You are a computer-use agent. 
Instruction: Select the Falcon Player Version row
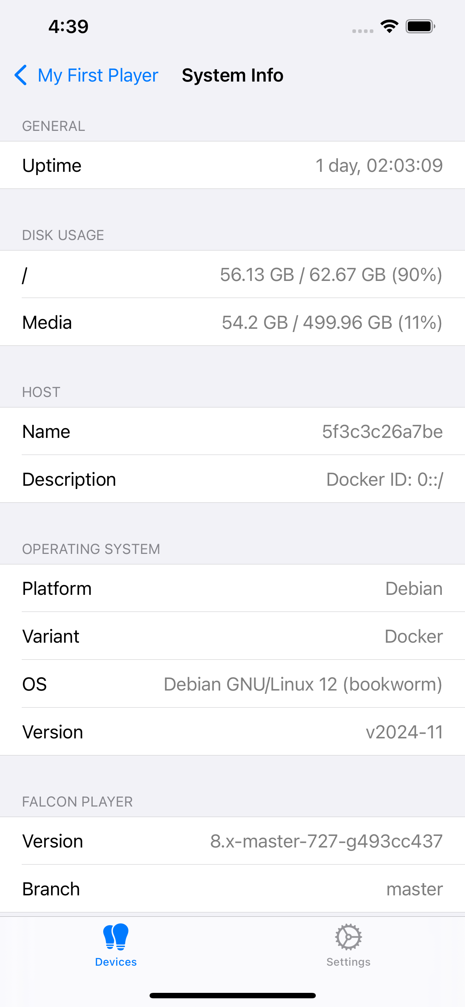[x=232, y=841]
